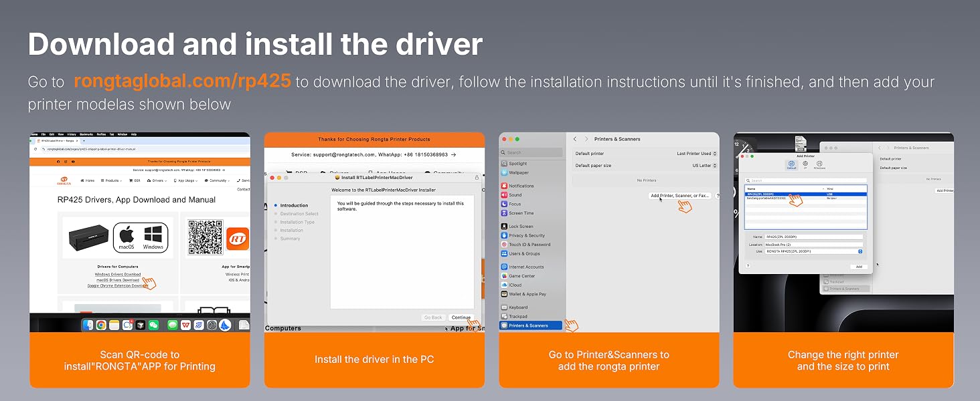Select Notifications in System Settings sidebar
980x401 pixels.
tap(517, 186)
